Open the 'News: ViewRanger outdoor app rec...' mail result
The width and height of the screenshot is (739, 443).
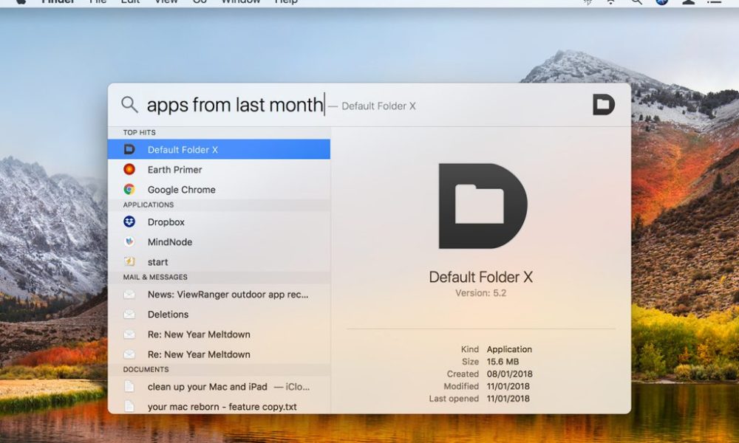point(219,295)
